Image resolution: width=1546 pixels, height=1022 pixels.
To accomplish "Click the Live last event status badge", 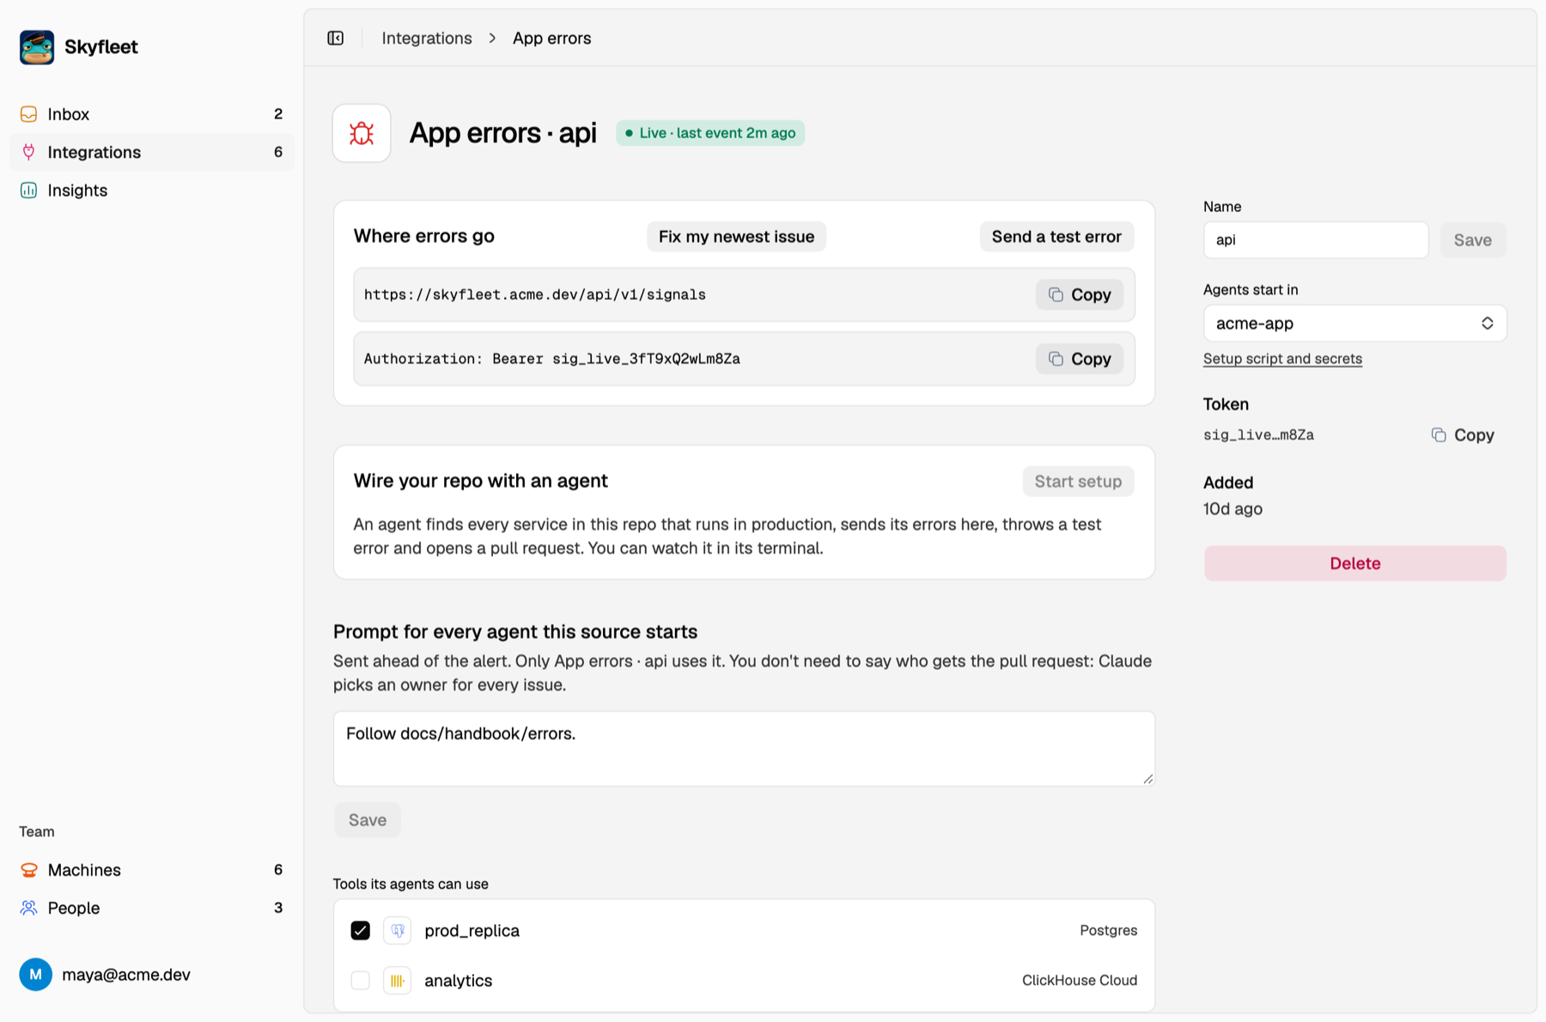I will 710,133.
